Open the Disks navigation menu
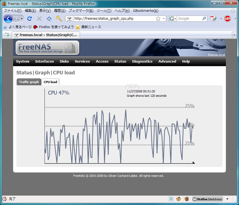The image size is (239, 205). tap(64, 61)
